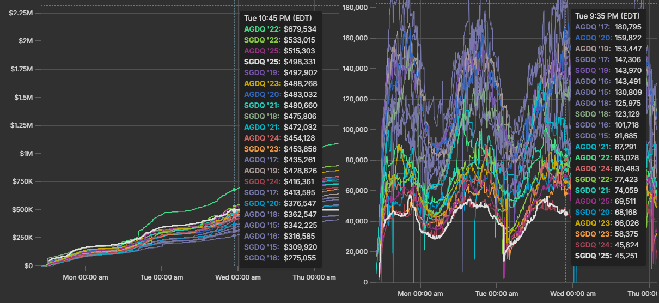This screenshot has height=303, width=659.
Task: Select the SGDQ '24 $416,361 tooltip row
Action: [x=280, y=181]
